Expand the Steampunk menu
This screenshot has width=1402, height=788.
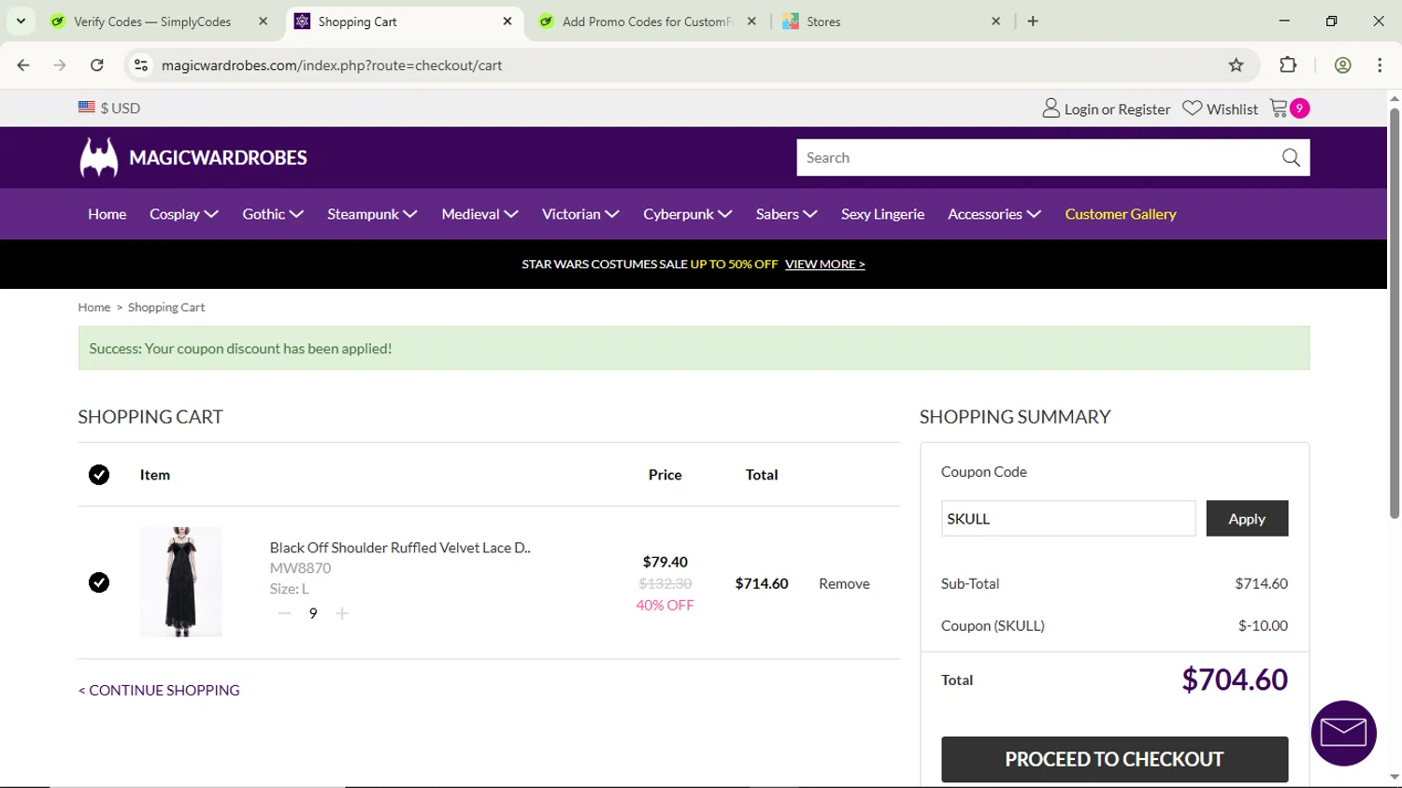pos(372,214)
